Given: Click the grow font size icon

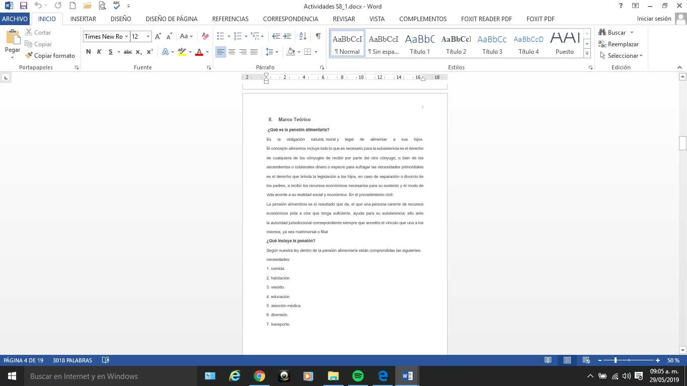Looking at the screenshot, I should tap(158, 36).
